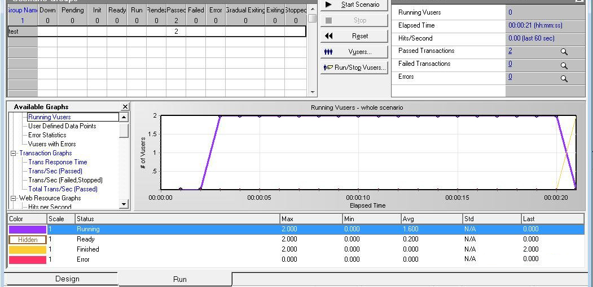Click the Passed Transactions count link

(510, 51)
